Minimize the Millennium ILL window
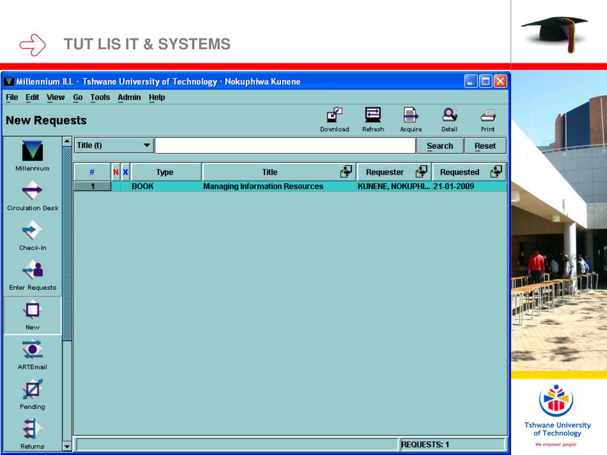 point(471,81)
